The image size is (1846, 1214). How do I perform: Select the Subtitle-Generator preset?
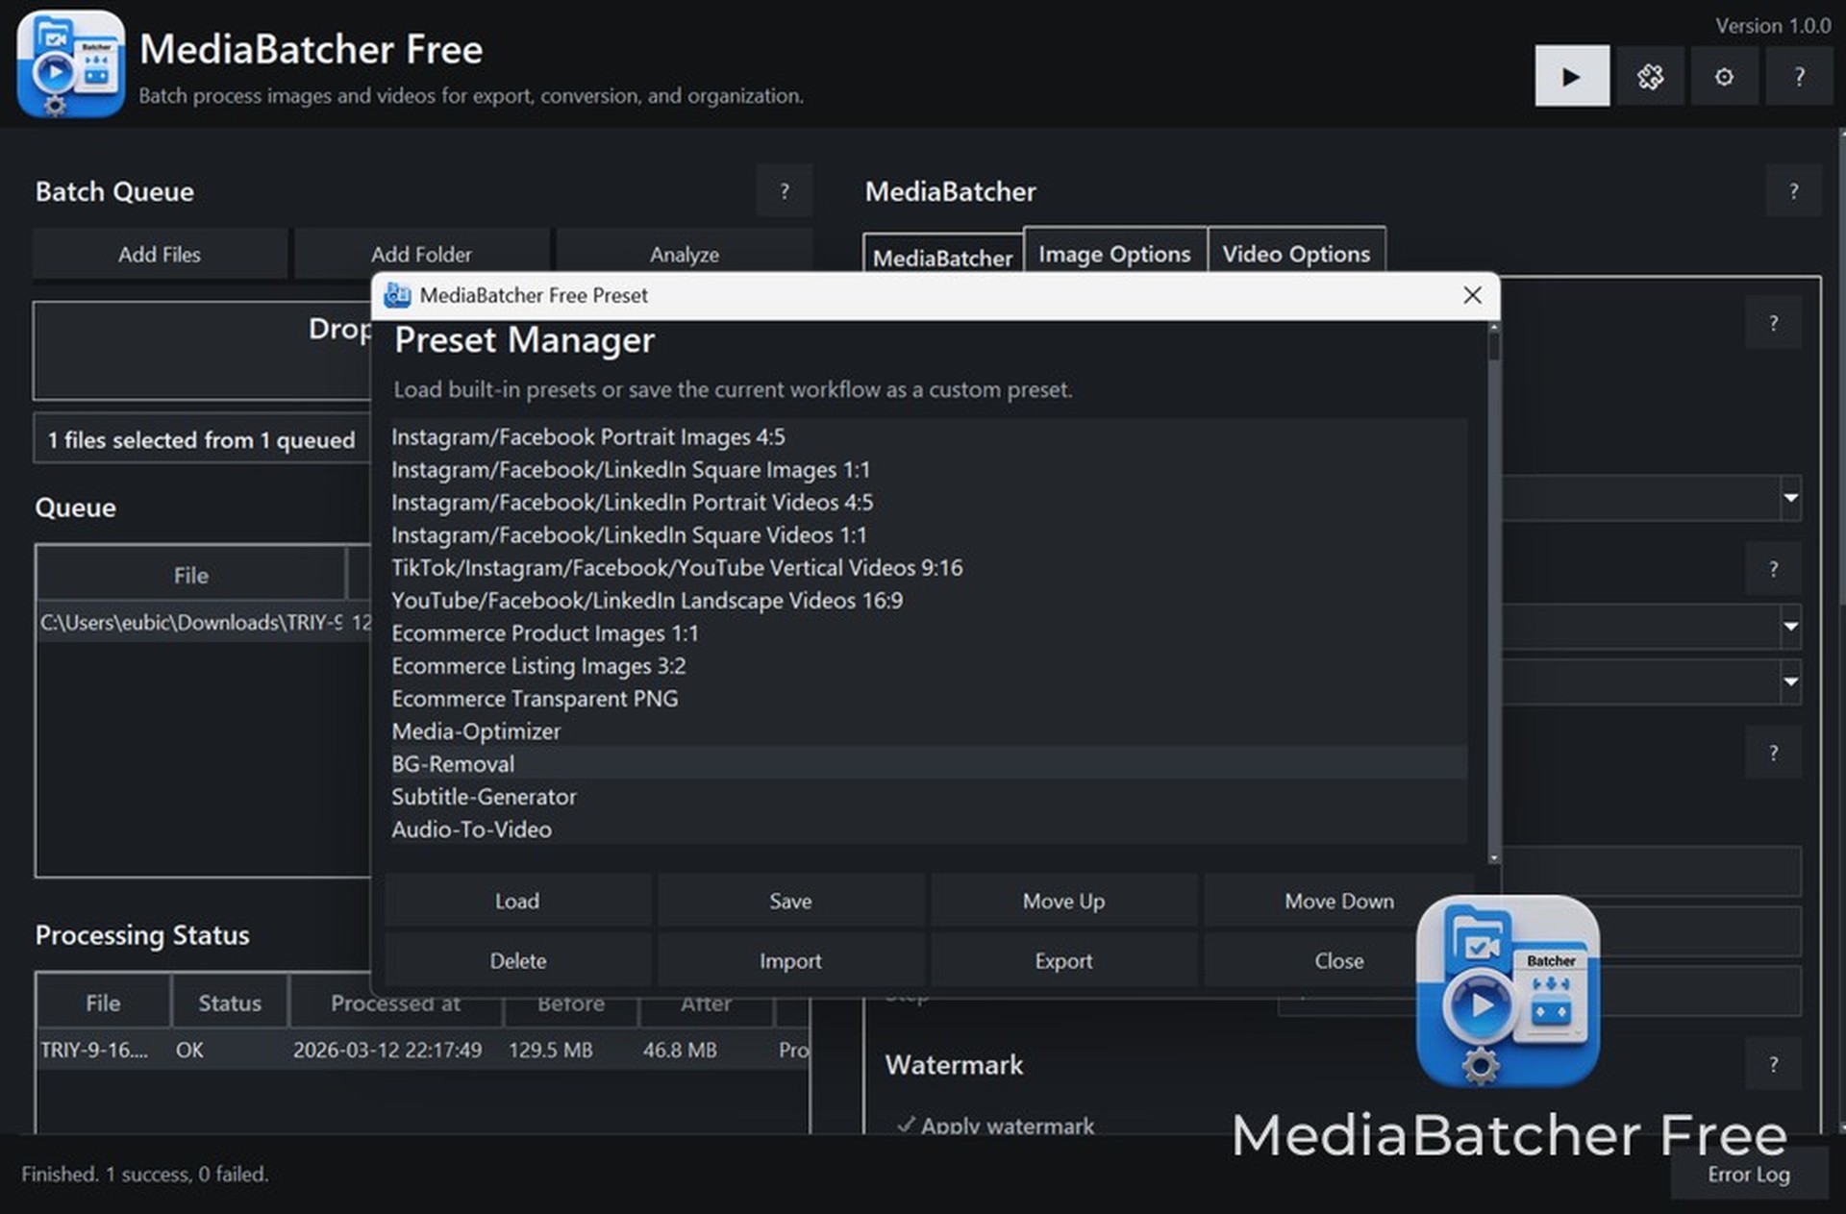[484, 797]
